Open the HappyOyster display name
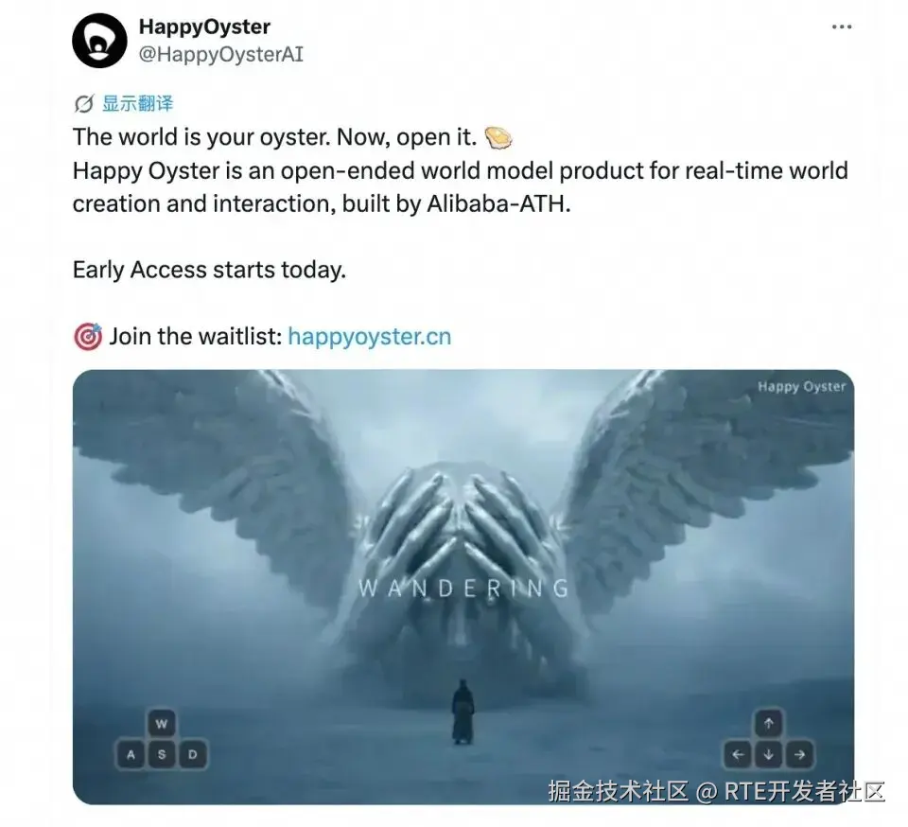Screen dimensions: 908x827 (204, 26)
